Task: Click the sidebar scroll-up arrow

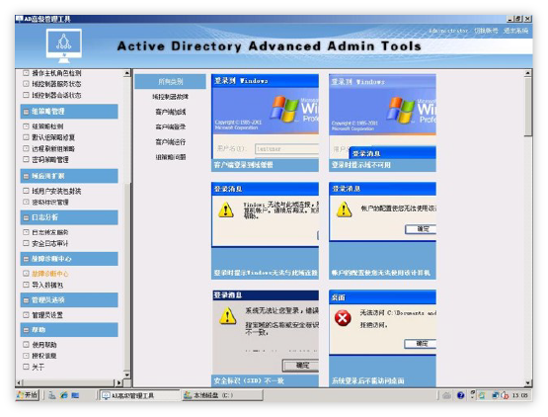Action: coord(126,73)
